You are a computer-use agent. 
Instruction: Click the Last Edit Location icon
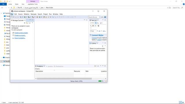point(64,17)
